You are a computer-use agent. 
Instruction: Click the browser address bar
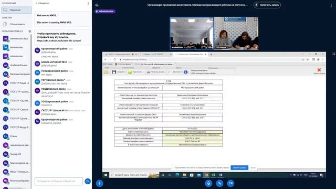point(209,59)
